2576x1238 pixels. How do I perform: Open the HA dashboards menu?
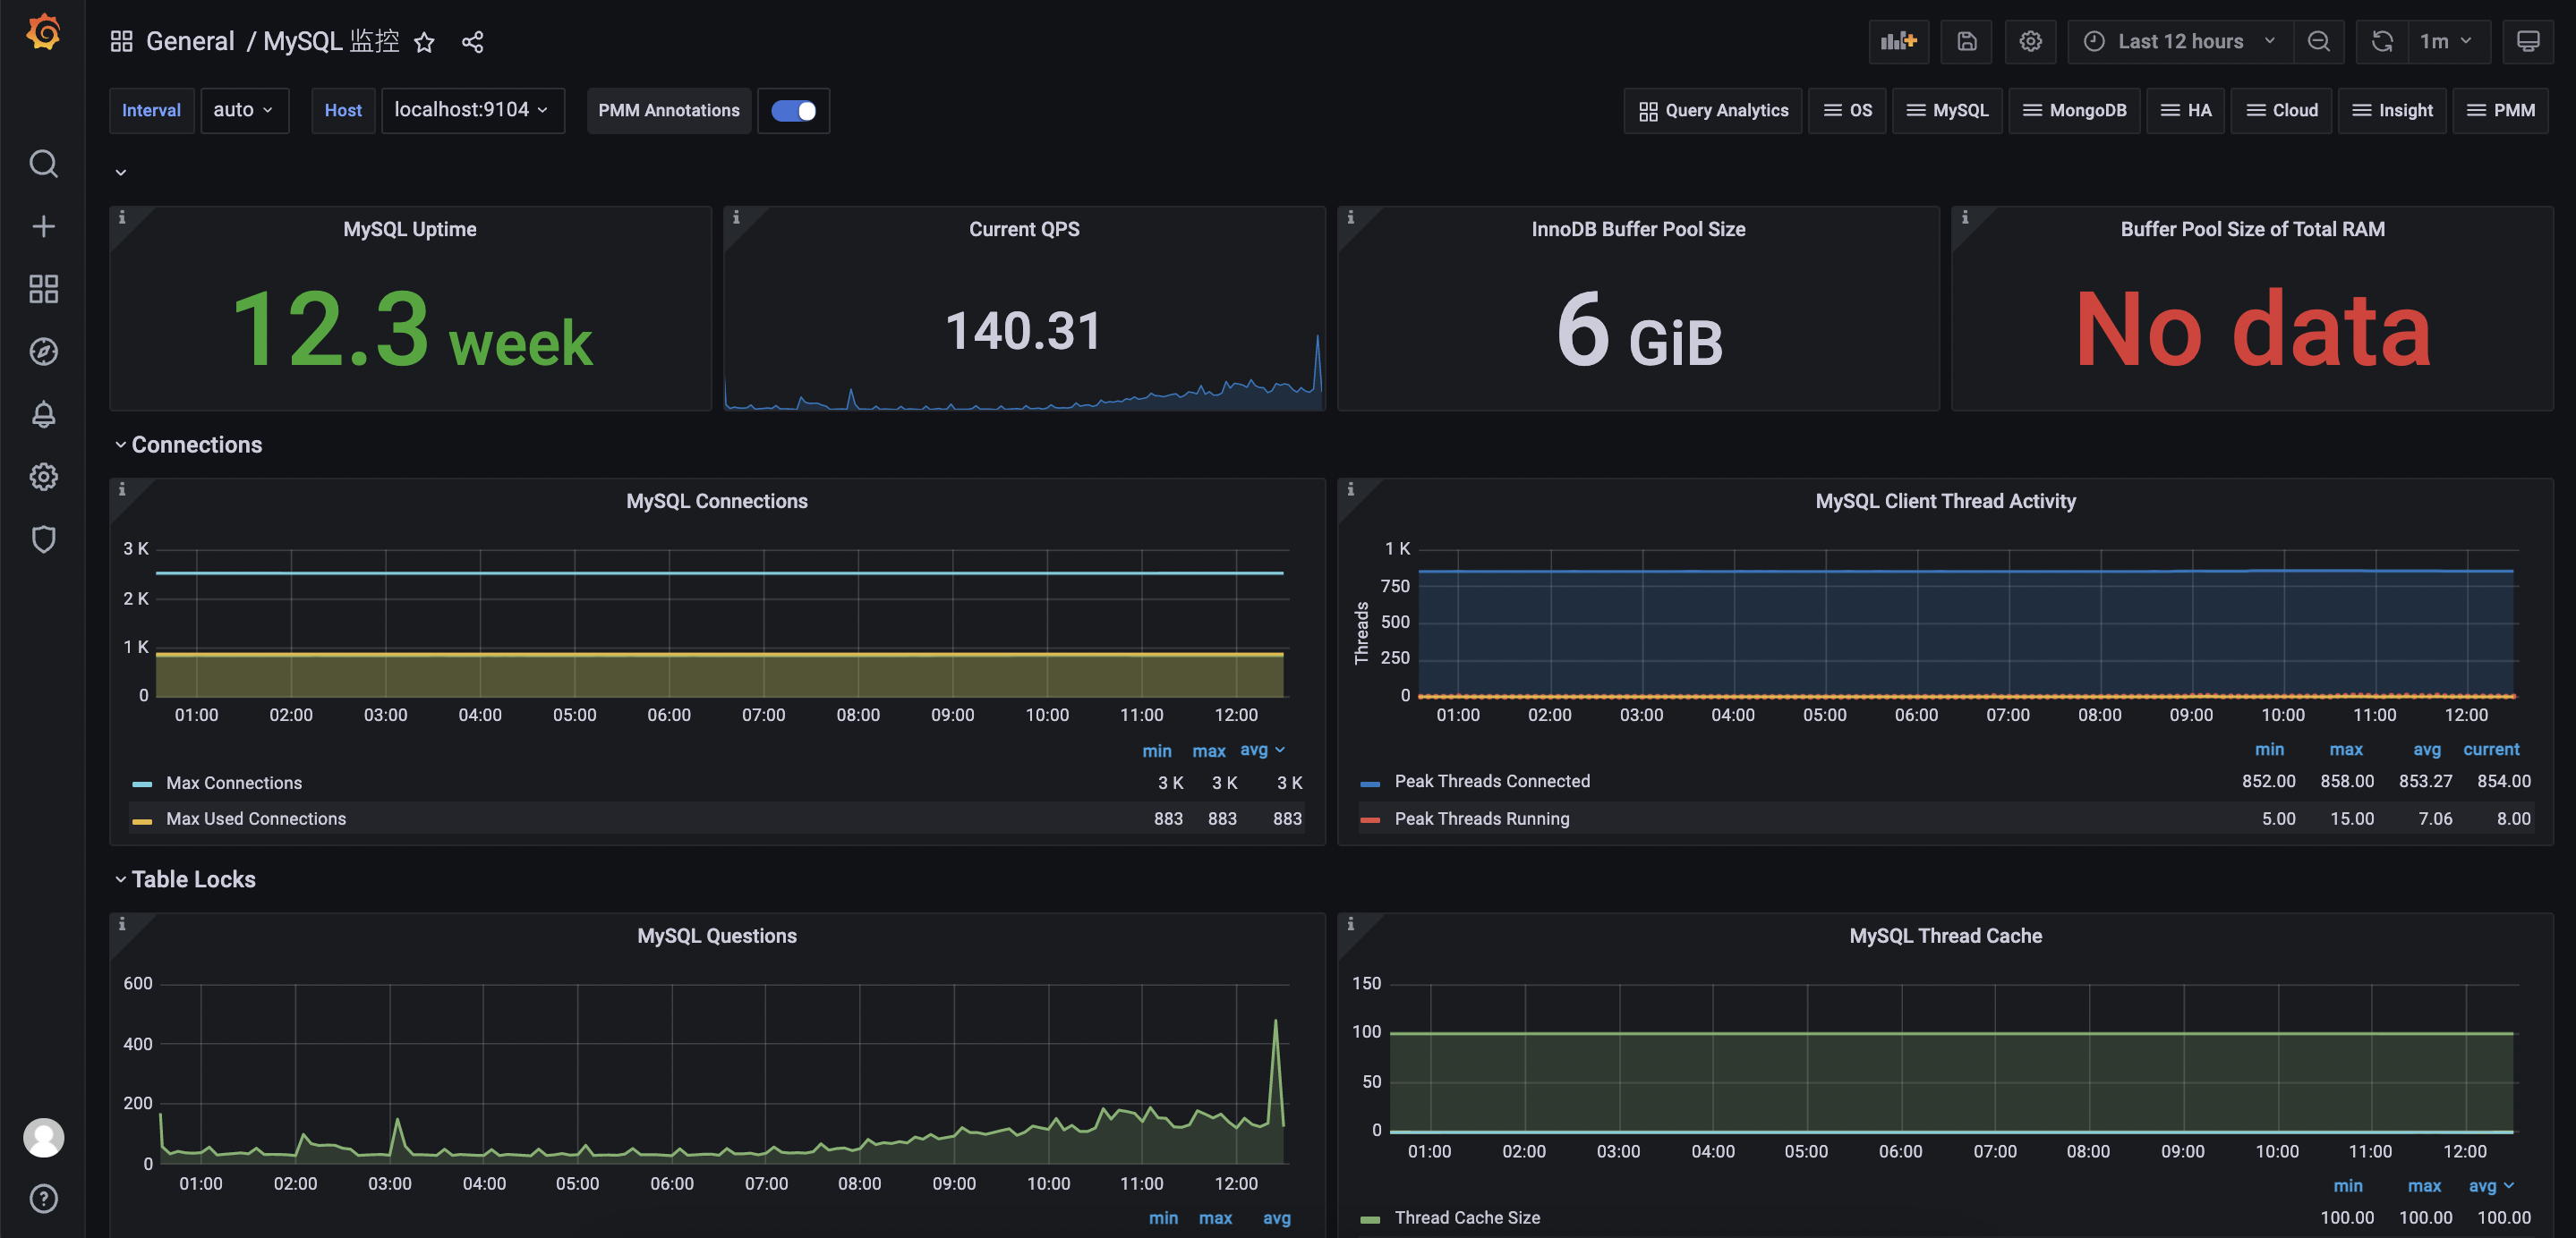coord(2185,110)
